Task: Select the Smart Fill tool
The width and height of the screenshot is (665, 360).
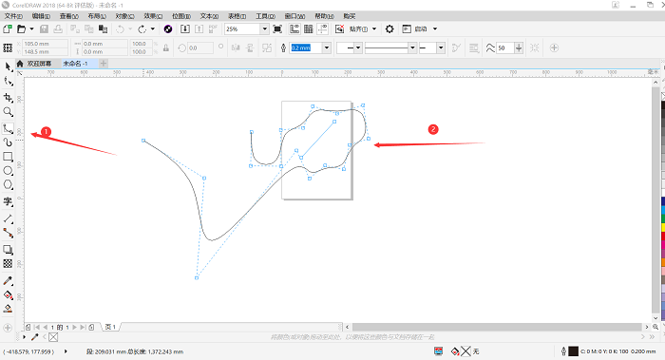Action: [x=8, y=309]
